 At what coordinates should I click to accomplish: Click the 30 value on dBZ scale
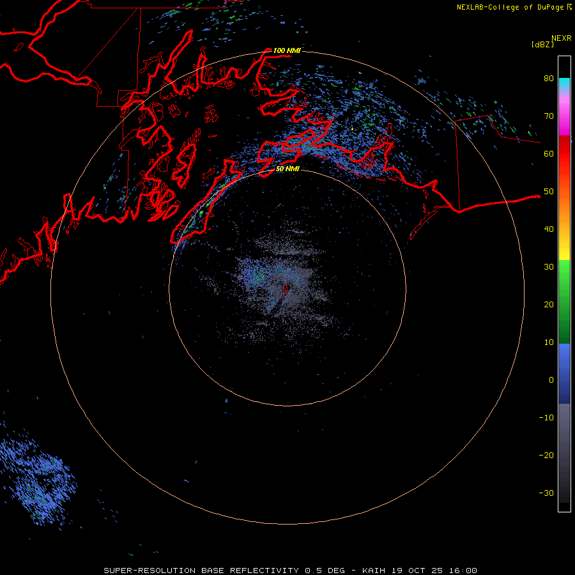pyautogui.click(x=549, y=266)
